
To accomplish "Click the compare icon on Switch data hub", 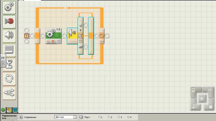I will [80, 41].
